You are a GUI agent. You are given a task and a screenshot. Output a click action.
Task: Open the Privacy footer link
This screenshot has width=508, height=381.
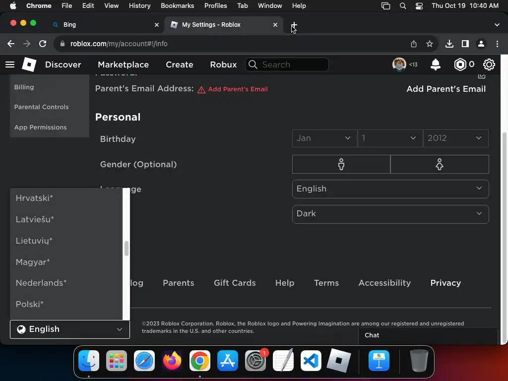[445, 283]
